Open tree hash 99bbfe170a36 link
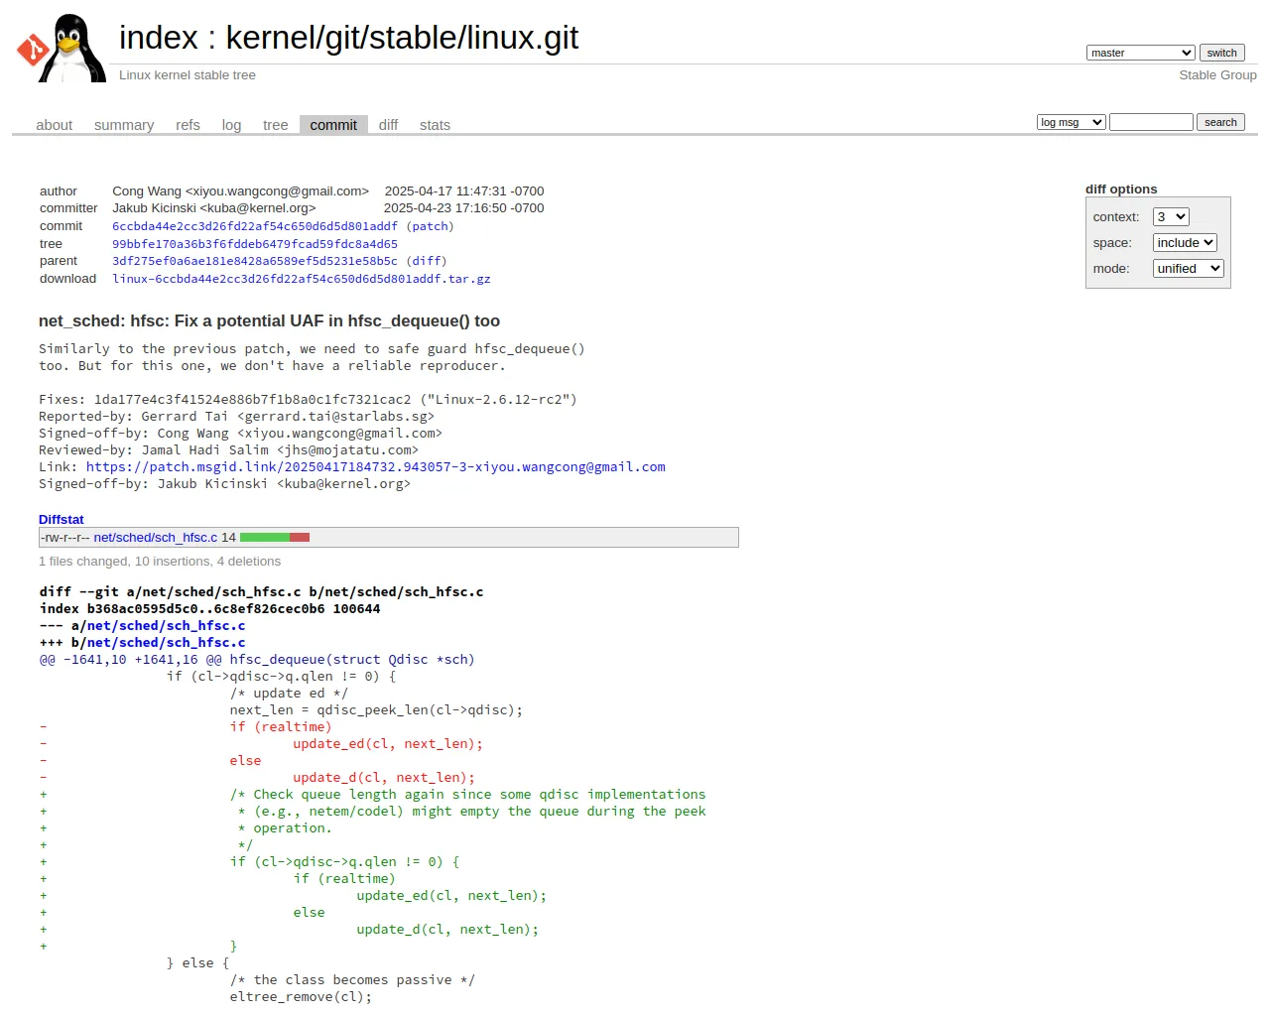 (255, 244)
